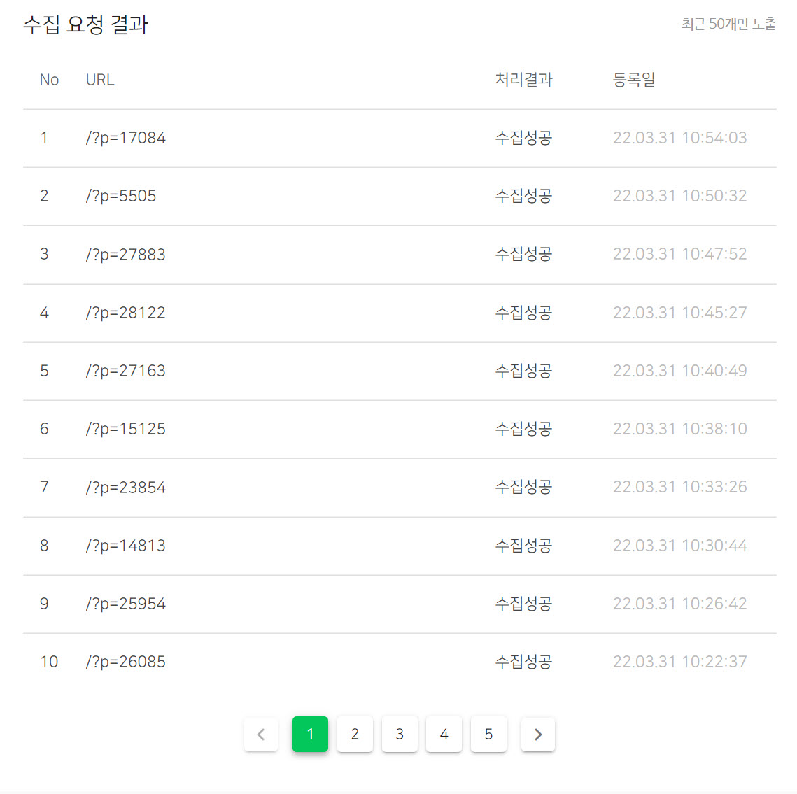Image resolution: width=797 pixels, height=794 pixels.
Task: Open the URL /?p=27883 in row 3
Action: [125, 255]
